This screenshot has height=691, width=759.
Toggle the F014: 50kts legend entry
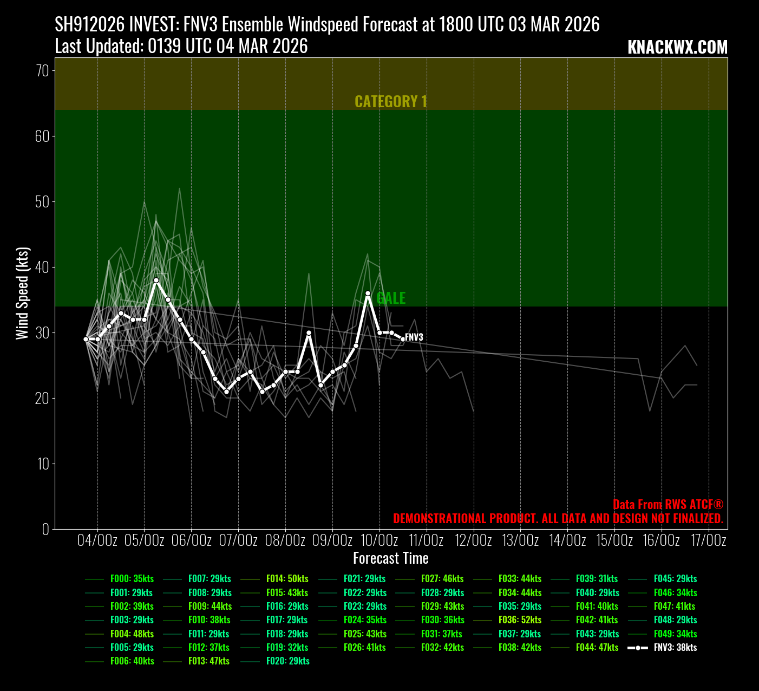[287, 579]
